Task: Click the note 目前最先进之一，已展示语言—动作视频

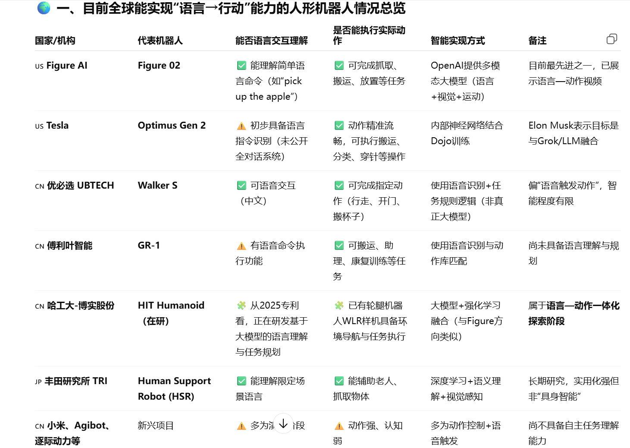Action: click(x=574, y=73)
